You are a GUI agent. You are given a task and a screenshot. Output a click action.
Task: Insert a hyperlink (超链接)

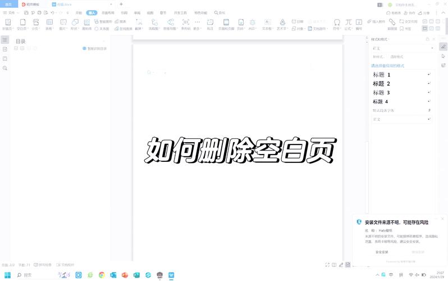click(x=392, y=25)
